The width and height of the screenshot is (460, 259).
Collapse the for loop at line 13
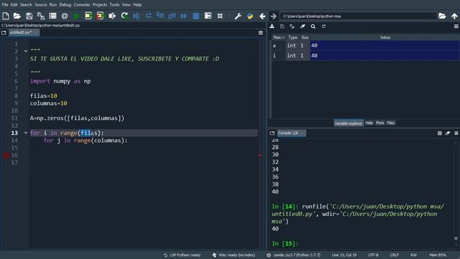[x=26, y=133]
